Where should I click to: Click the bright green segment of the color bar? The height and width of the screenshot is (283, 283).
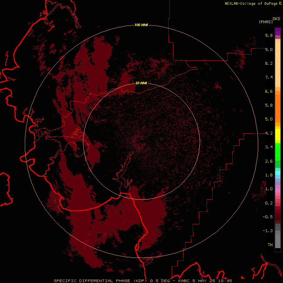tap(278, 152)
